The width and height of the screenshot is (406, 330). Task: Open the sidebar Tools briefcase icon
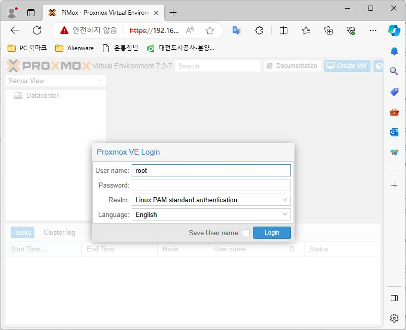394,112
